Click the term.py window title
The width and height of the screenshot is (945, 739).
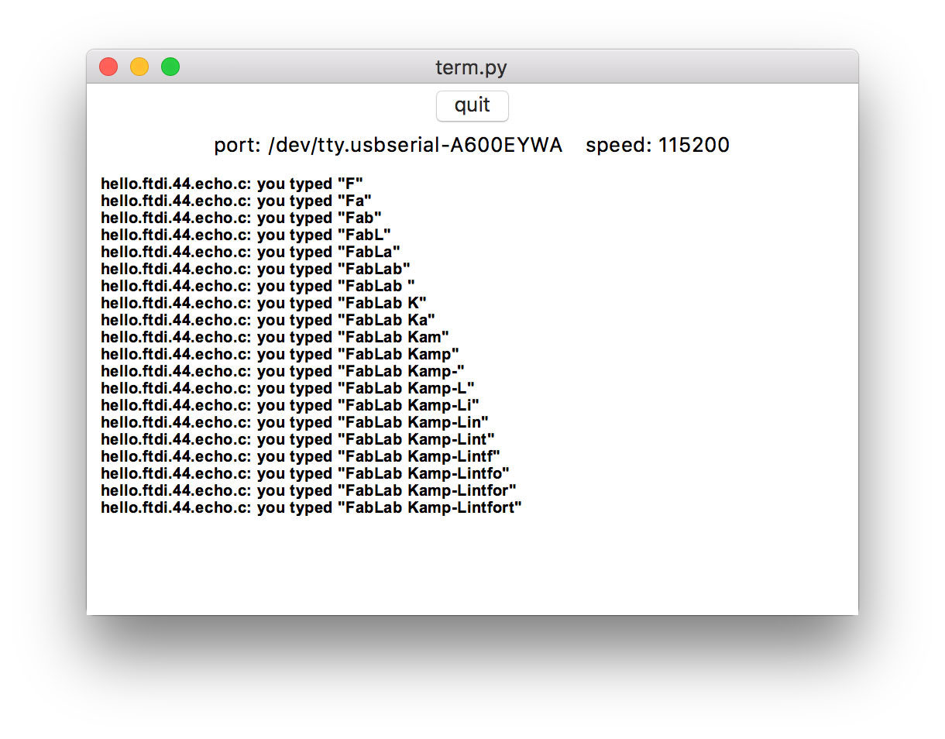click(471, 67)
